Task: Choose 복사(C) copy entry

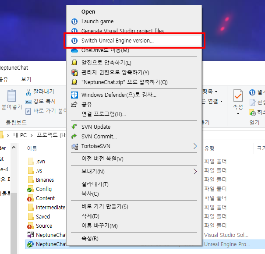Action: coord(90,194)
